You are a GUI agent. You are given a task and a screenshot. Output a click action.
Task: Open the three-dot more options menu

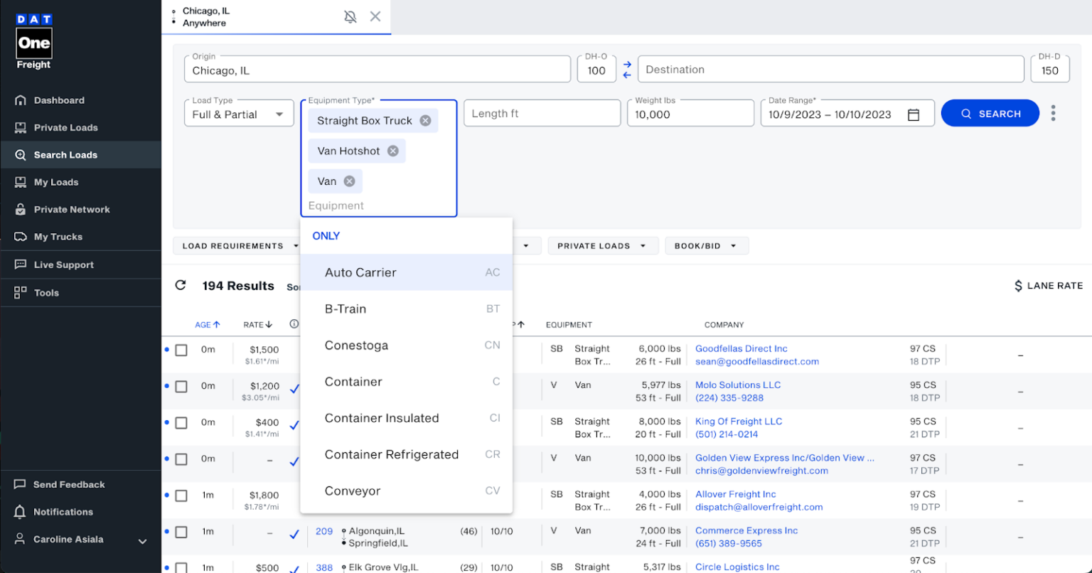click(1053, 114)
